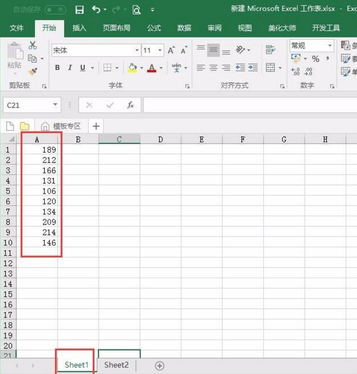Click decrease indent icon
The height and width of the screenshot is (374, 357).
pos(240,67)
